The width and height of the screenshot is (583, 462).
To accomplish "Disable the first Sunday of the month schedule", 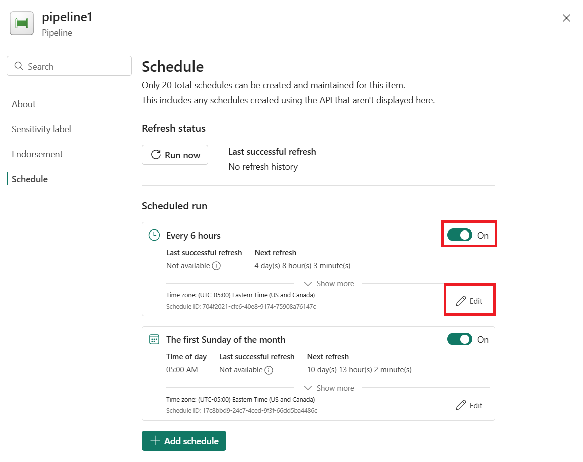I will click(x=460, y=339).
